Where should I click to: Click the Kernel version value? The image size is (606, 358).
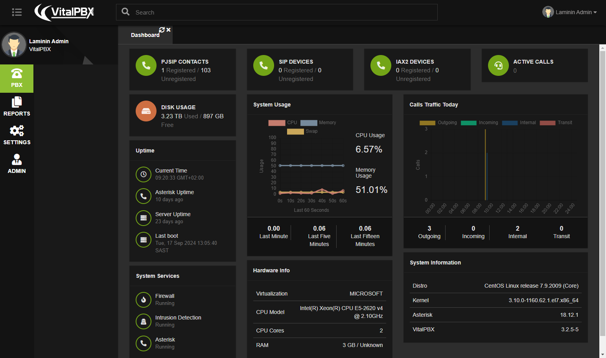tap(543, 300)
